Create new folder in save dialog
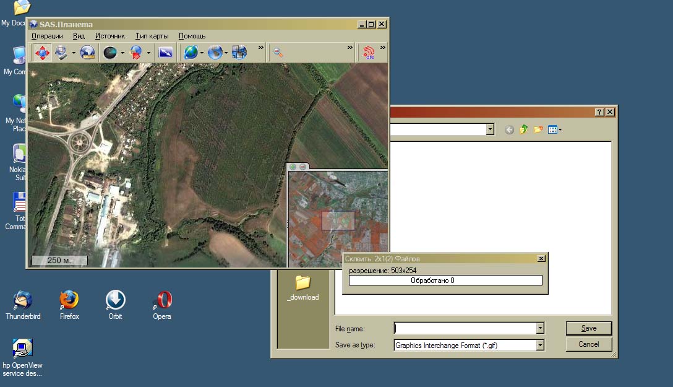This screenshot has height=387, width=673. pyautogui.click(x=538, y=129)
